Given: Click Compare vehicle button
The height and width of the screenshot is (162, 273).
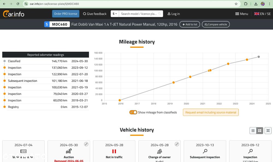Looking at the screenshot, I should [216, 24].
